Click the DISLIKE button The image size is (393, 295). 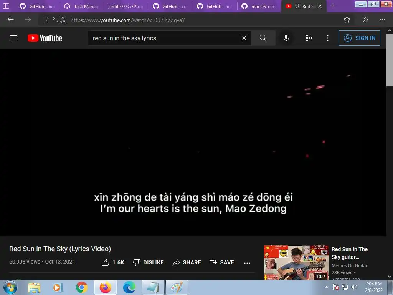coord(149,262)
